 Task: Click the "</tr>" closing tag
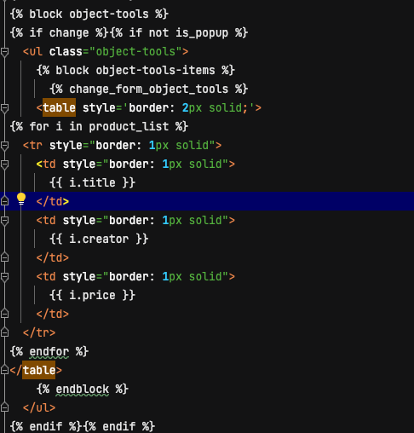(39, 333)
